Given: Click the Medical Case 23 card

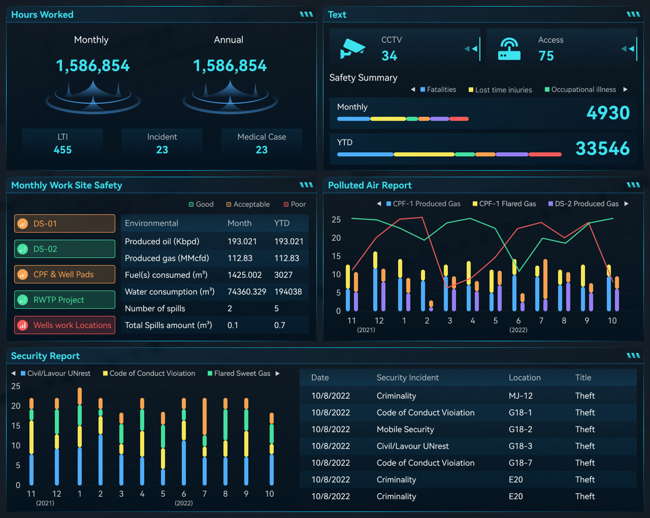Looking at the screenshot, I should click(262, 143).
